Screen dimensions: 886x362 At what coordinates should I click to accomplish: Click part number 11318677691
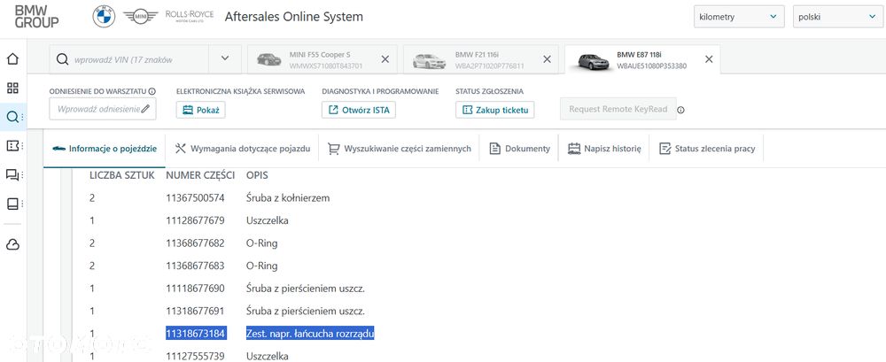pyautogui.click(x=195, y=312)
